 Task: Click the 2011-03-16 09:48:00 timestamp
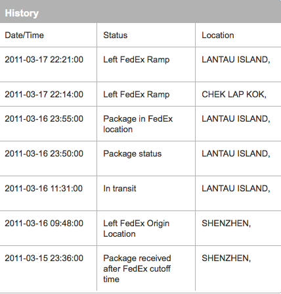point(44,224)
